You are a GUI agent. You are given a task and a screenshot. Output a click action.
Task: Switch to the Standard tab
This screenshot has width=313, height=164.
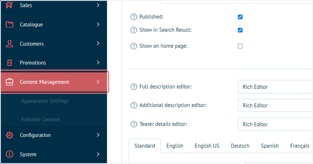145,146
